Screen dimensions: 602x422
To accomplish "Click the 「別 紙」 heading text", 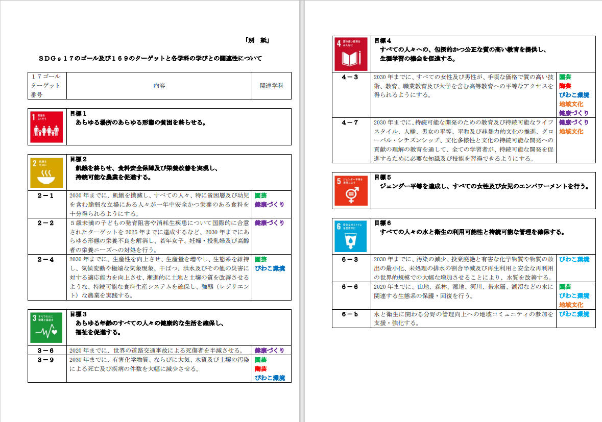I will (257, 41).
